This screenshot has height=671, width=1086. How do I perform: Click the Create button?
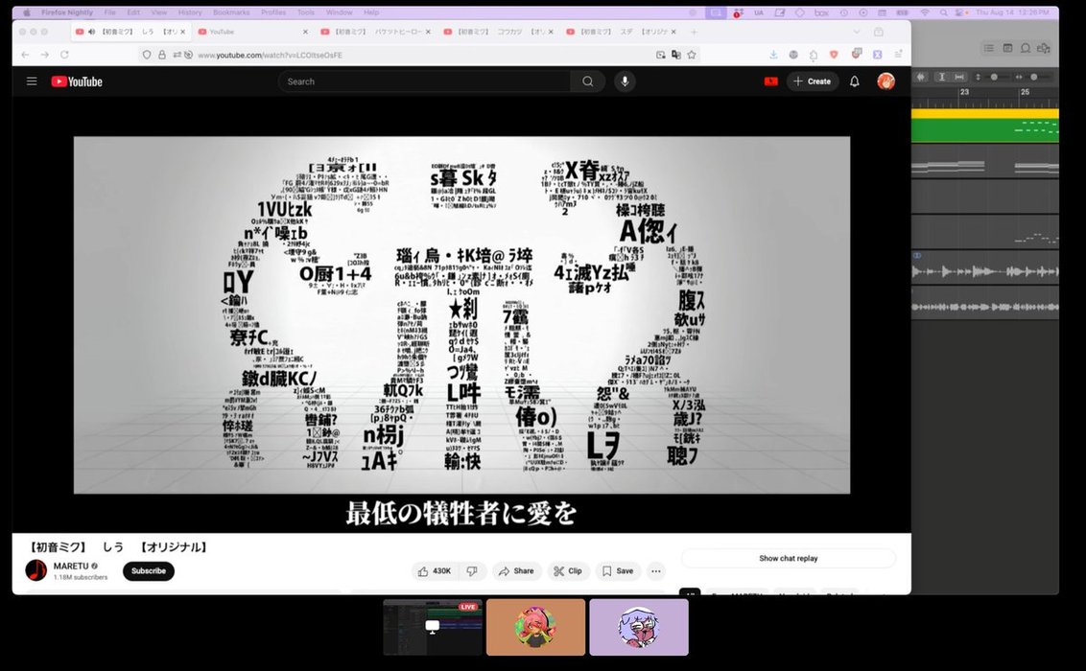click(813, 81)
